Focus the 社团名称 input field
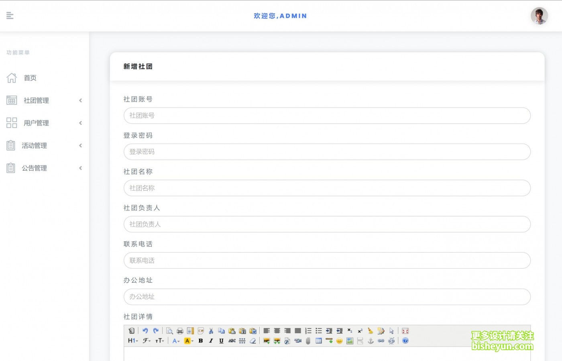The height and width of the screenshot is (361, 562). coord(327,188)
